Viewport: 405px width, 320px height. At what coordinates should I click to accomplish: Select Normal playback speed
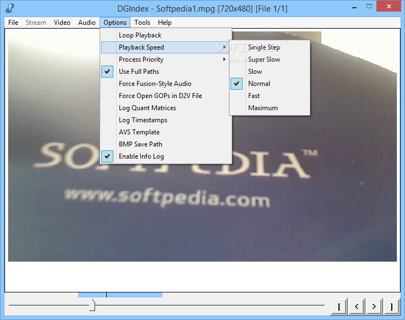tap(270, 84)
